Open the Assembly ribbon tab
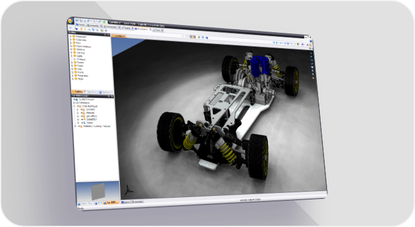Screen dimensions: 415x227 [x=93, y=26]
